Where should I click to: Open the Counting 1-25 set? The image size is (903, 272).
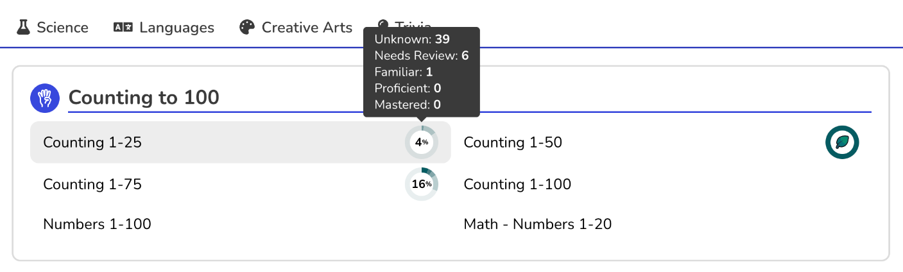pos(92,142)
